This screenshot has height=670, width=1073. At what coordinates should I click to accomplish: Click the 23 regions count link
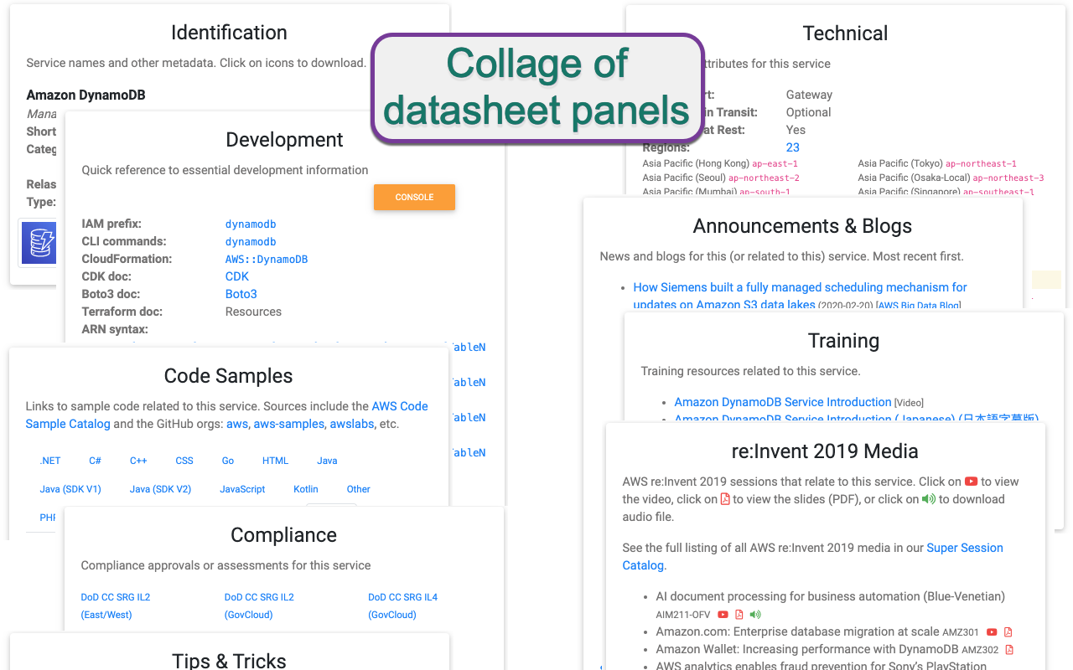coord(793,147)
